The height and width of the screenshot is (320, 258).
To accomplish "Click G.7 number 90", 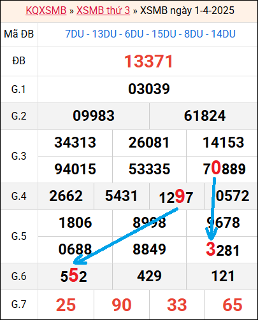I will tap(122, 305).
